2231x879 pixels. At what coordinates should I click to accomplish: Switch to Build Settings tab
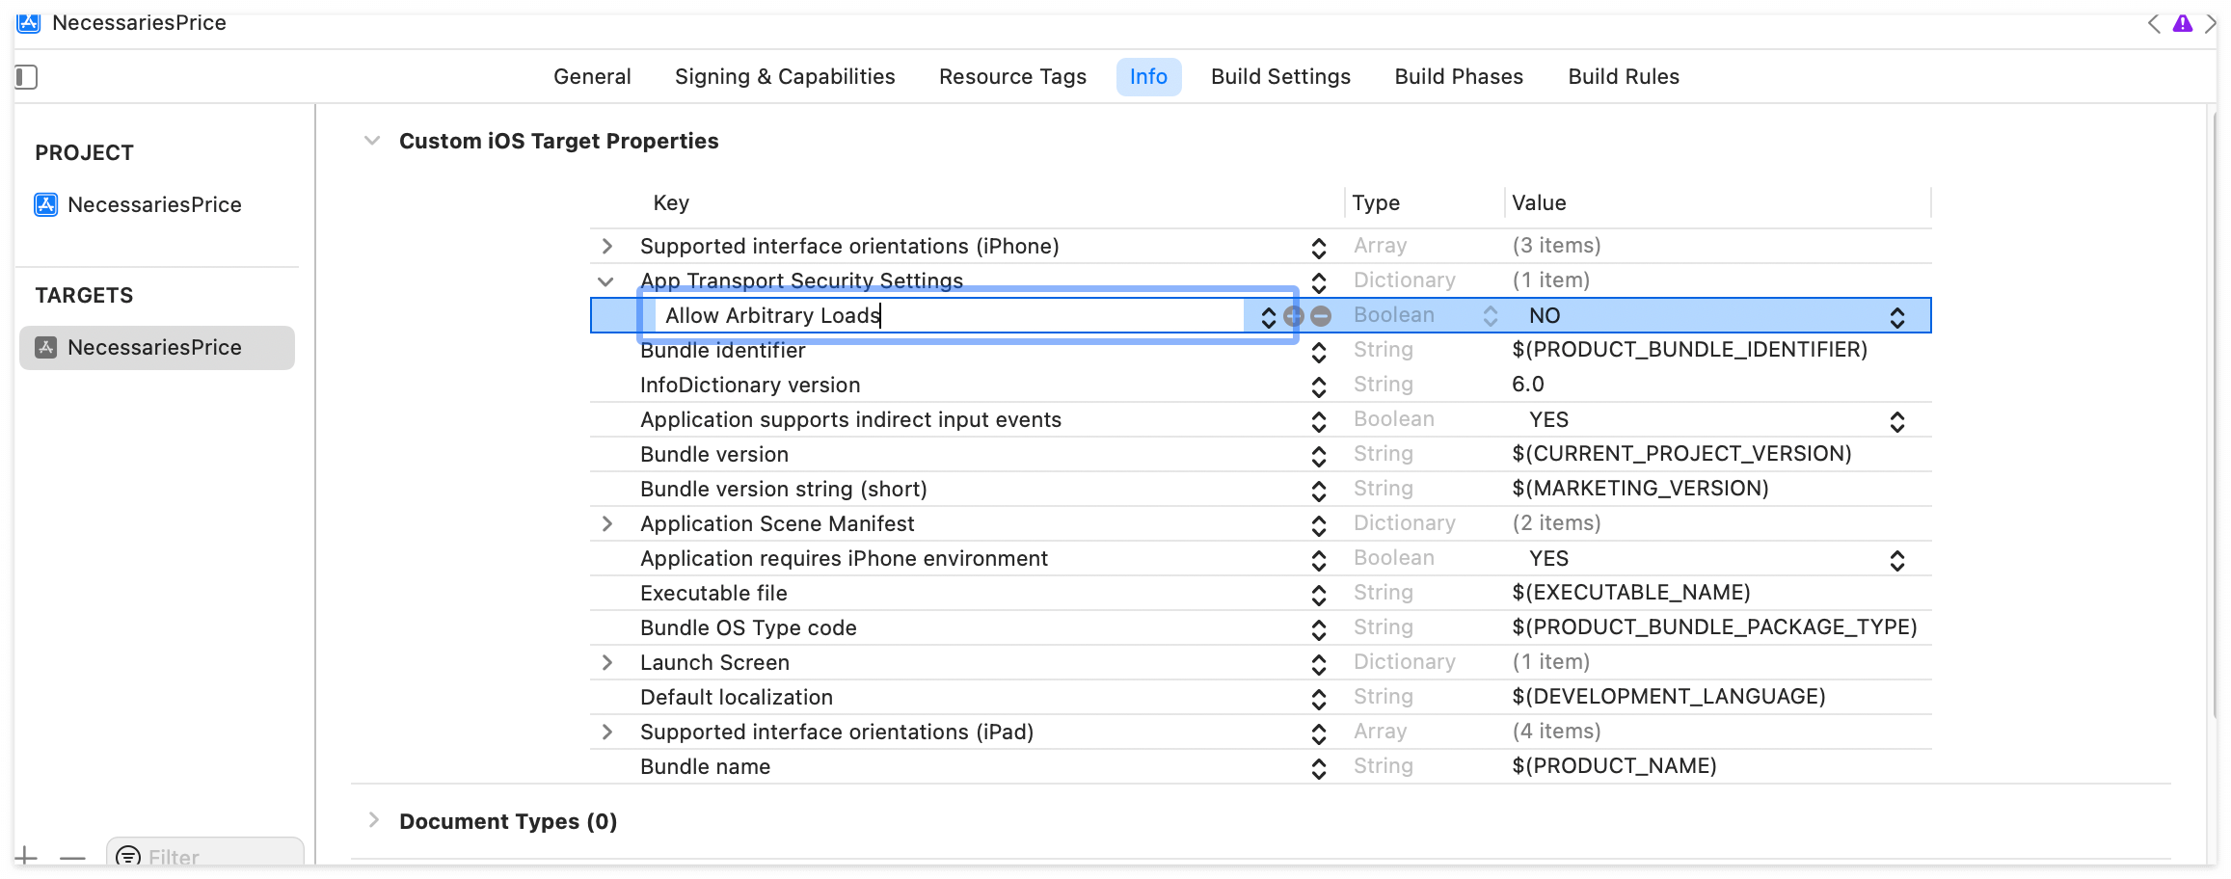pyautogui.click(x=1280, y=76)
